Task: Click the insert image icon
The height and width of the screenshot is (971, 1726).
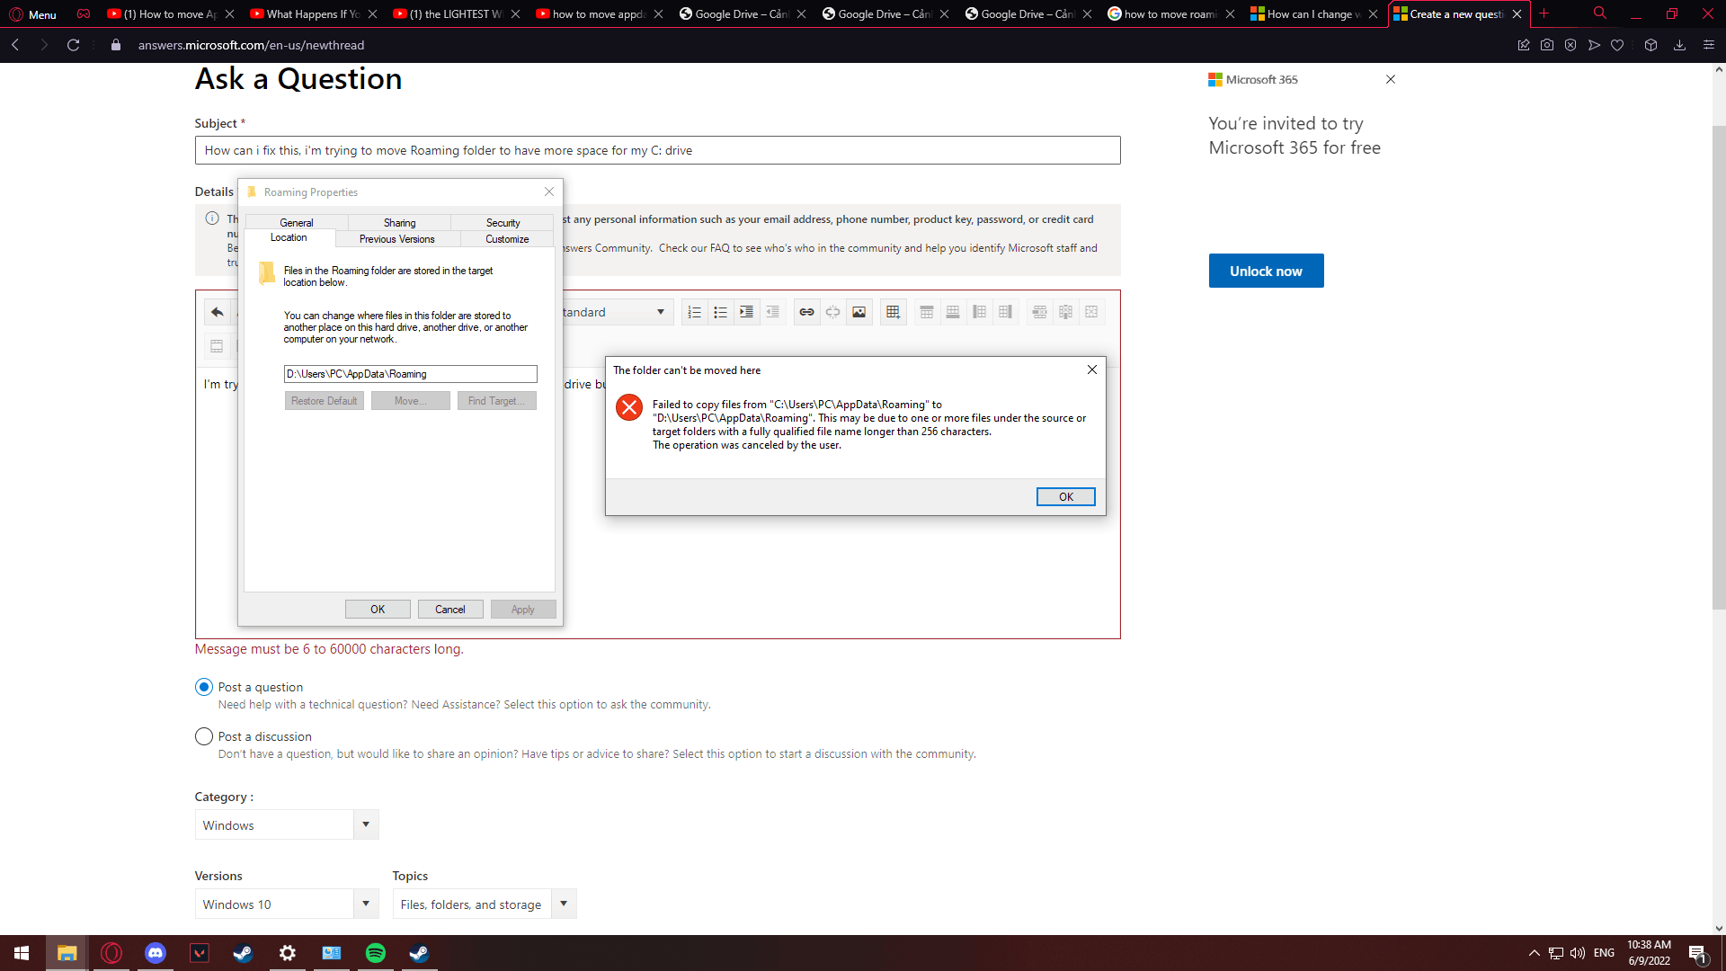Action: coord(859,312)
